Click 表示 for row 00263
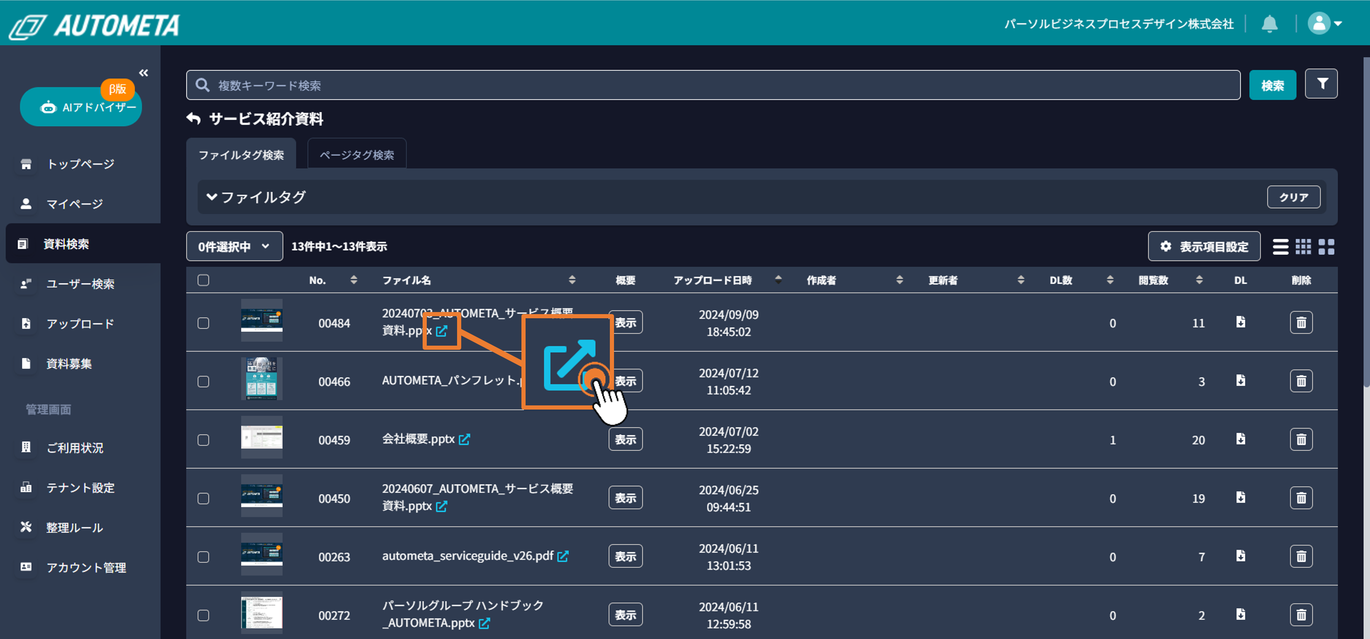The image size is (1370, 639). (x=626, y=556)
